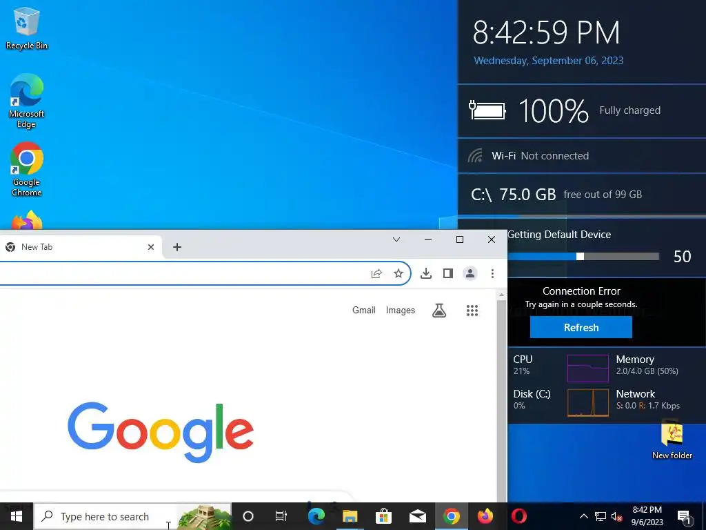Open the Search Labs flask icon
The image size is (706, 530).
(439, 311)
